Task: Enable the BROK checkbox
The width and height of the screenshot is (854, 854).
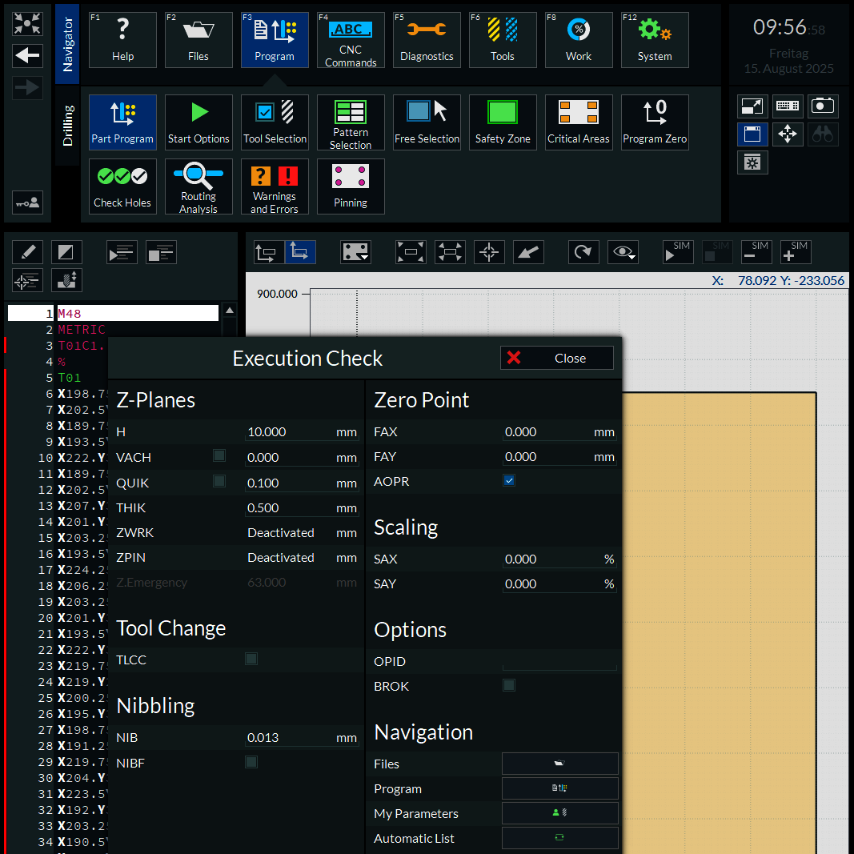Action: pyautogui.click(x=509, y=685)
